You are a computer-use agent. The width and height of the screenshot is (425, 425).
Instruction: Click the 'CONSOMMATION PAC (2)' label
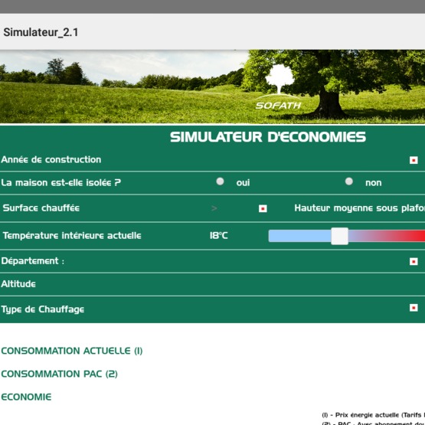click(60, 374)
